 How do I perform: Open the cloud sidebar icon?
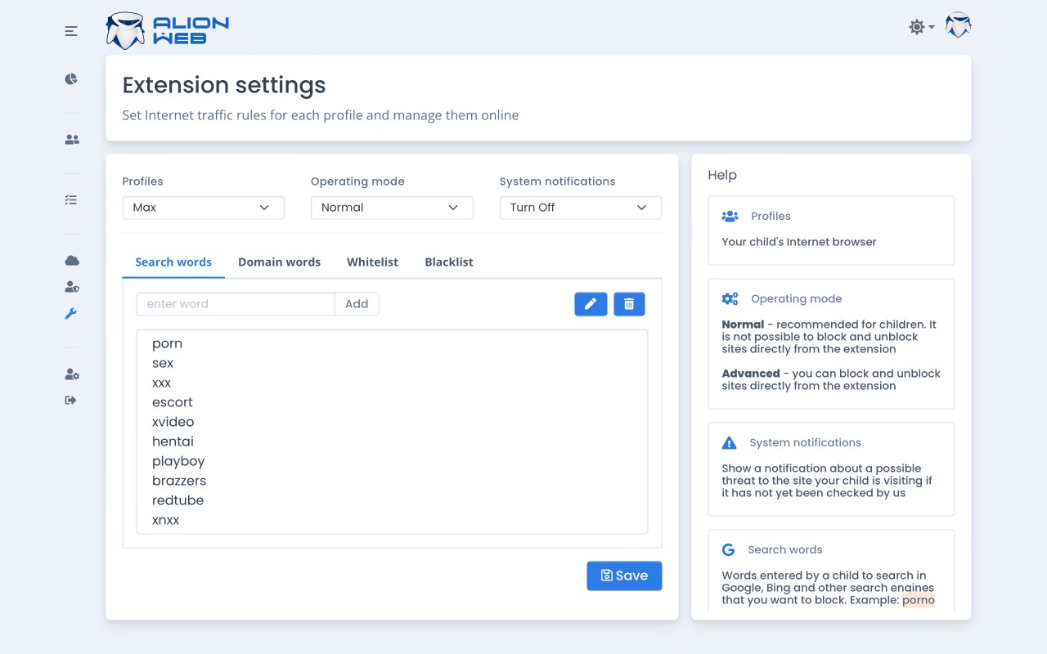pyautogui.click(x=71, y=260)
